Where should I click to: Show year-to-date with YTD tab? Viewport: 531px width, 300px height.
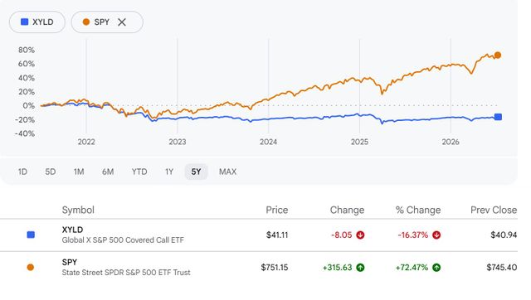pos(139,172)
